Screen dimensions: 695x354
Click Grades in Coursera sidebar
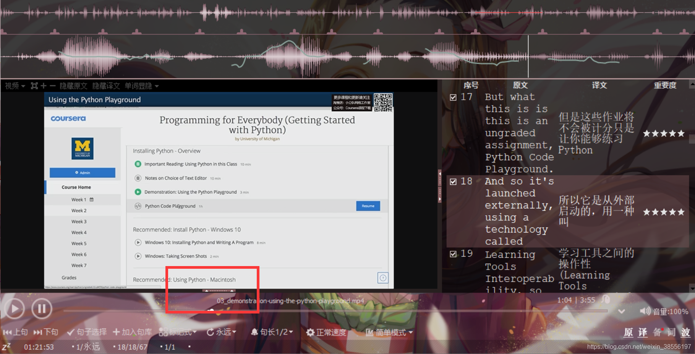pyautogui.click(x=69, y=278)
